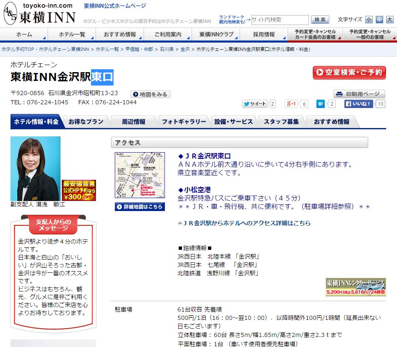Click the 東横INN公式ホームページ link
The image size is (397, 347).
pyautogui.click(x=115, y=6)
